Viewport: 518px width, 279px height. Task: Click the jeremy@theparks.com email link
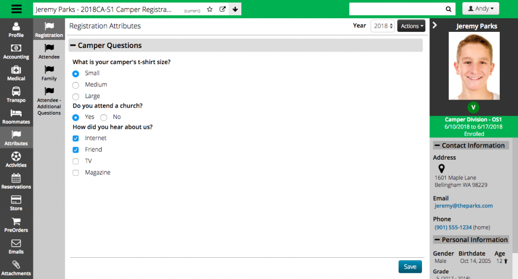463,206
